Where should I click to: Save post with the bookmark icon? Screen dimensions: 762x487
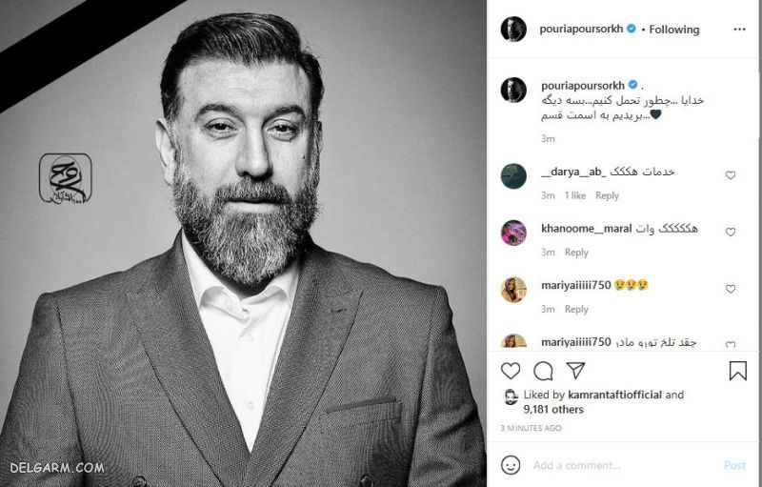738,371
